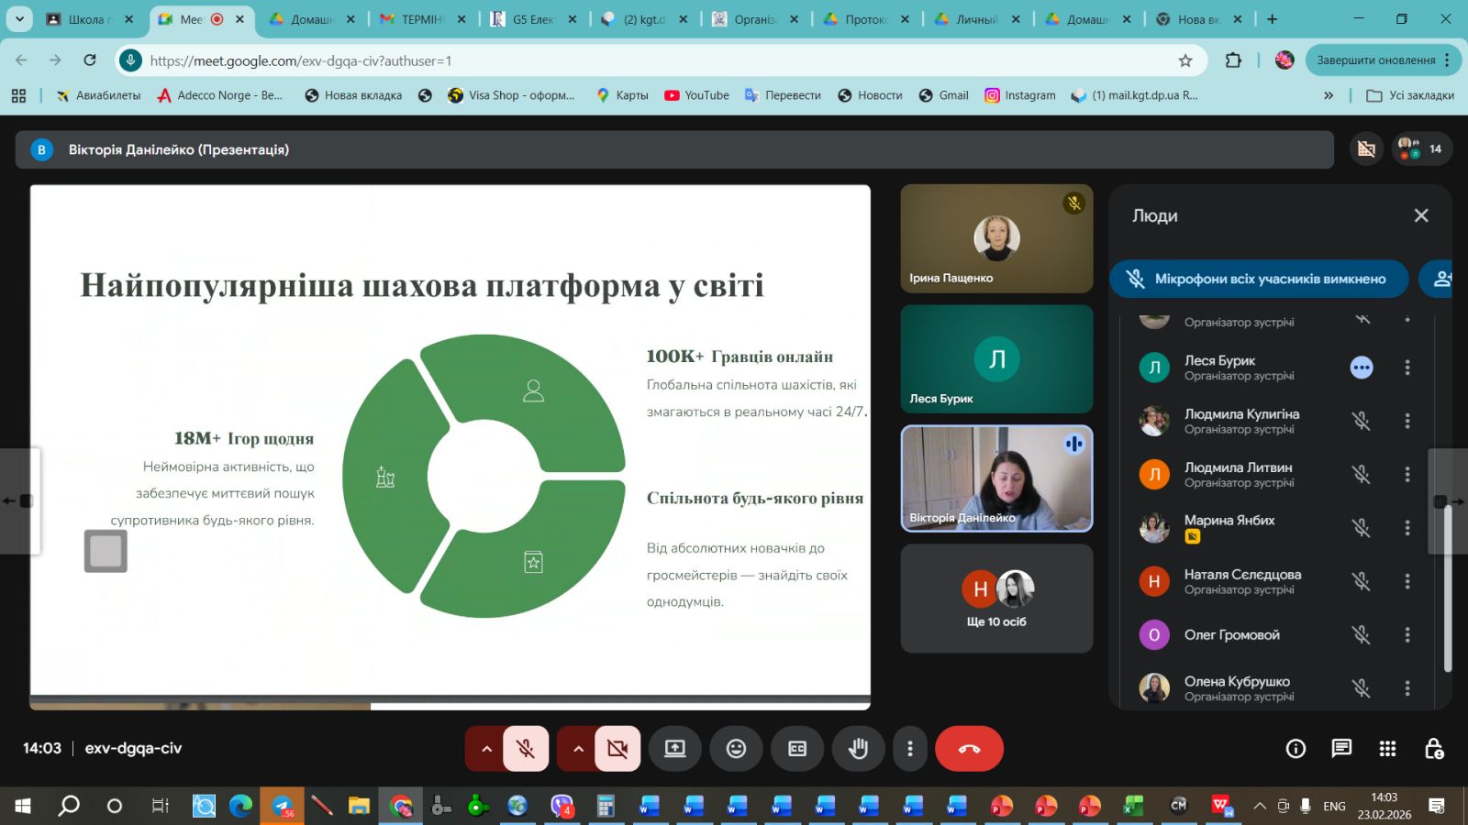
Task: Toggle the camera on/off button
Action: click(617, 749)
